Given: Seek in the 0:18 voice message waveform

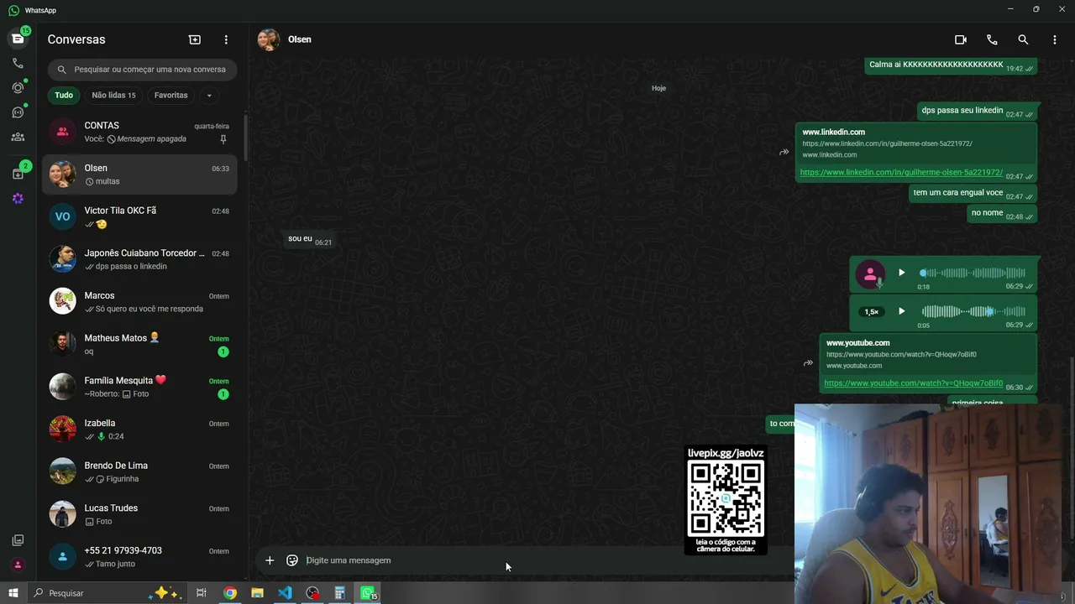Looking at the screenshot, I should 973,273.
